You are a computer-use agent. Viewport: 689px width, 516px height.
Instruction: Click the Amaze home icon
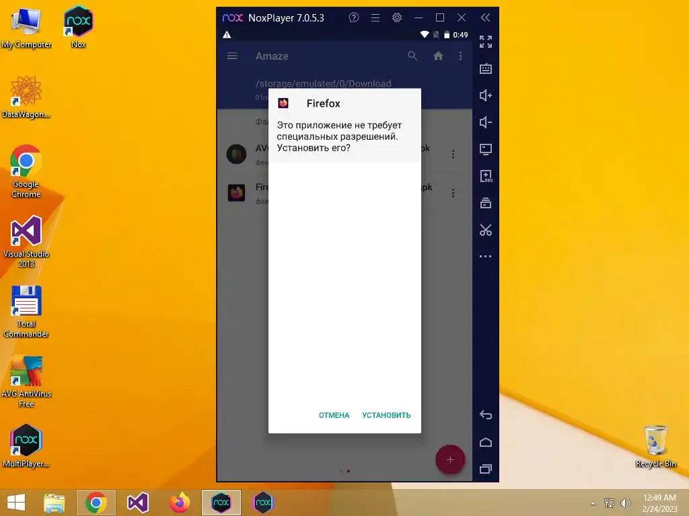(438, 56)
